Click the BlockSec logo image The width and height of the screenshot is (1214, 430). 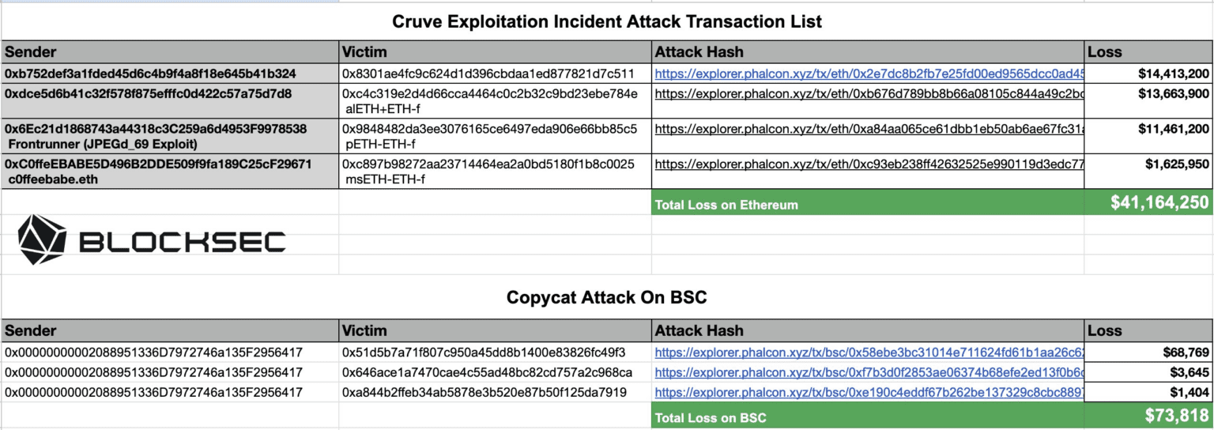point(152,238)
